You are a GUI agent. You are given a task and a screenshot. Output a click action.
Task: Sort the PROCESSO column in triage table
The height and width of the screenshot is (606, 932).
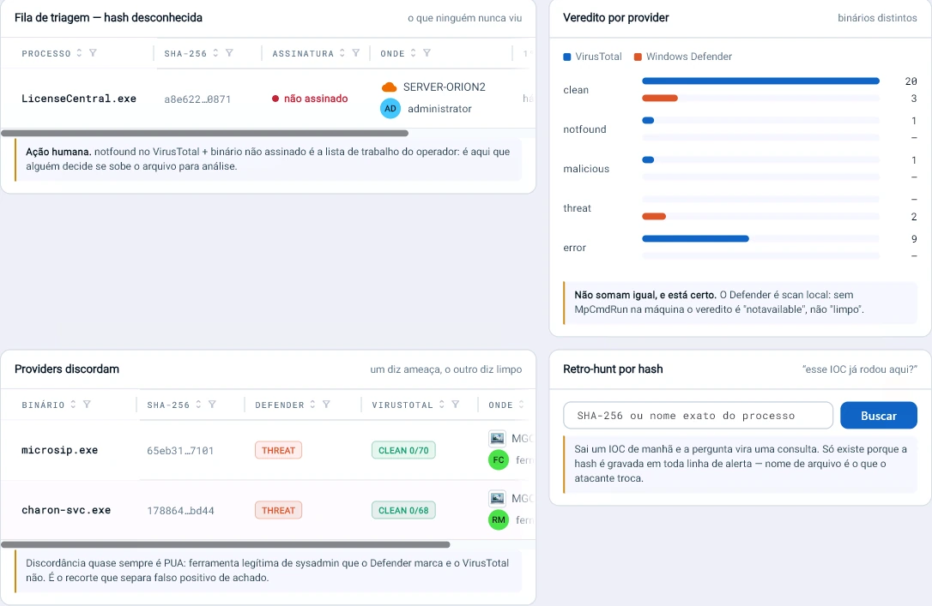(79, 53)
